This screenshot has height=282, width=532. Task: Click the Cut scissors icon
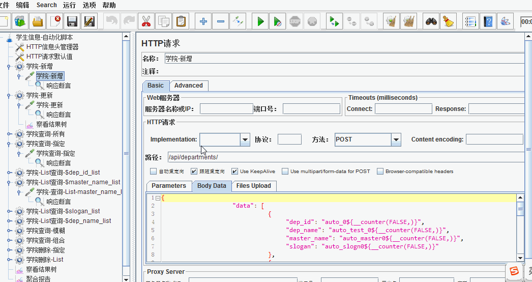click(x=146, y=21)
